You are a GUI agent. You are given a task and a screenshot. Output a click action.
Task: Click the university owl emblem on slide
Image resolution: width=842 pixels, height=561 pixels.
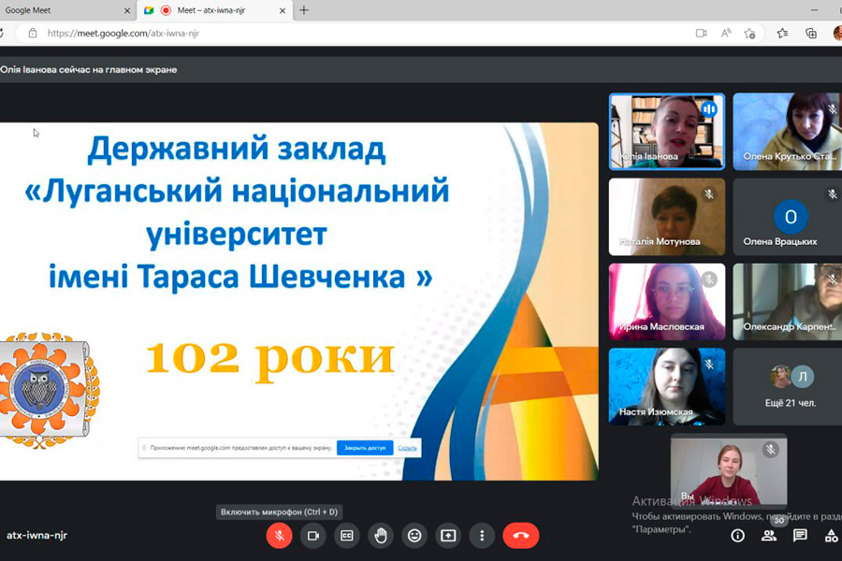(x=48, y=389)
